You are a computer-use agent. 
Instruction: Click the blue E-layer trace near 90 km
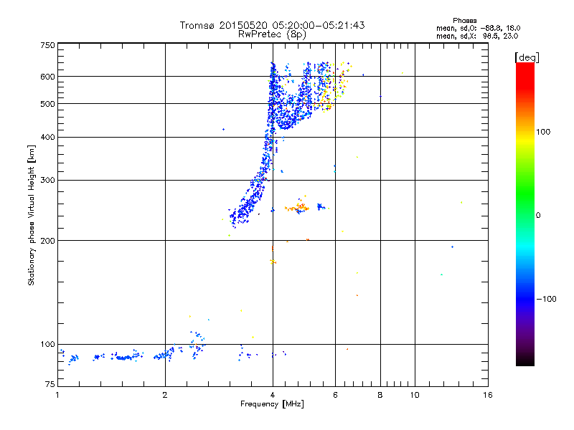[x=124, y=358]
